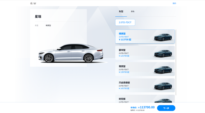Click the 精英型 value beside 车型 label
Screen dimensions: 205x113
pyautogui.click(x=48, y=26)
